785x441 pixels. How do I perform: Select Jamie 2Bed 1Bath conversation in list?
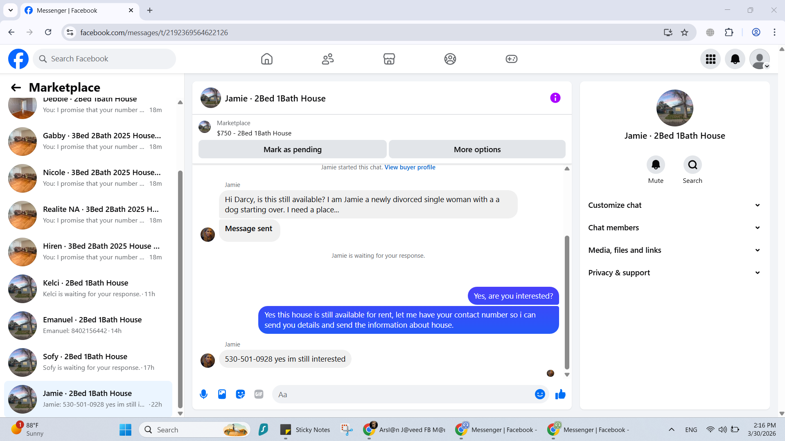click(x=88, y=399)
